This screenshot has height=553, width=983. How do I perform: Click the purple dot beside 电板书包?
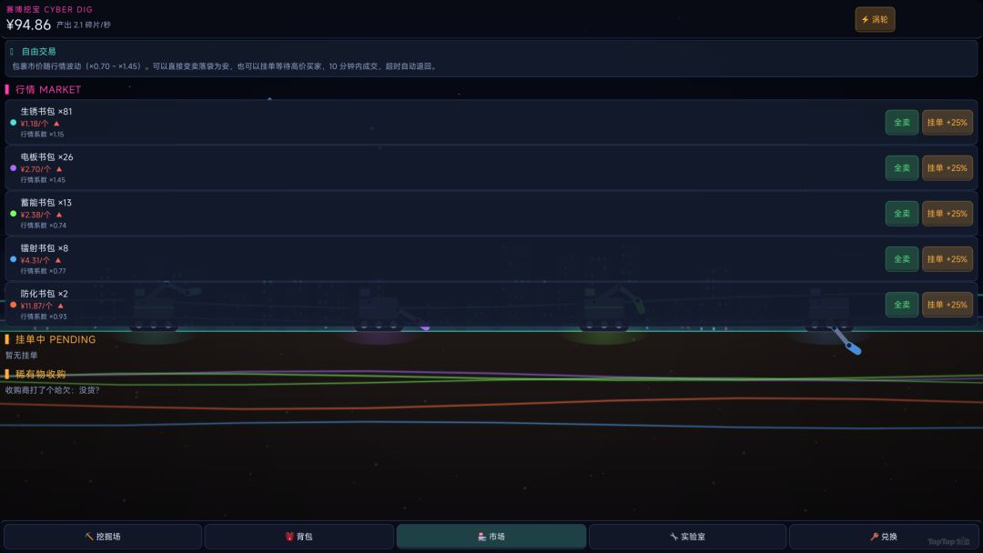point(13,168)
